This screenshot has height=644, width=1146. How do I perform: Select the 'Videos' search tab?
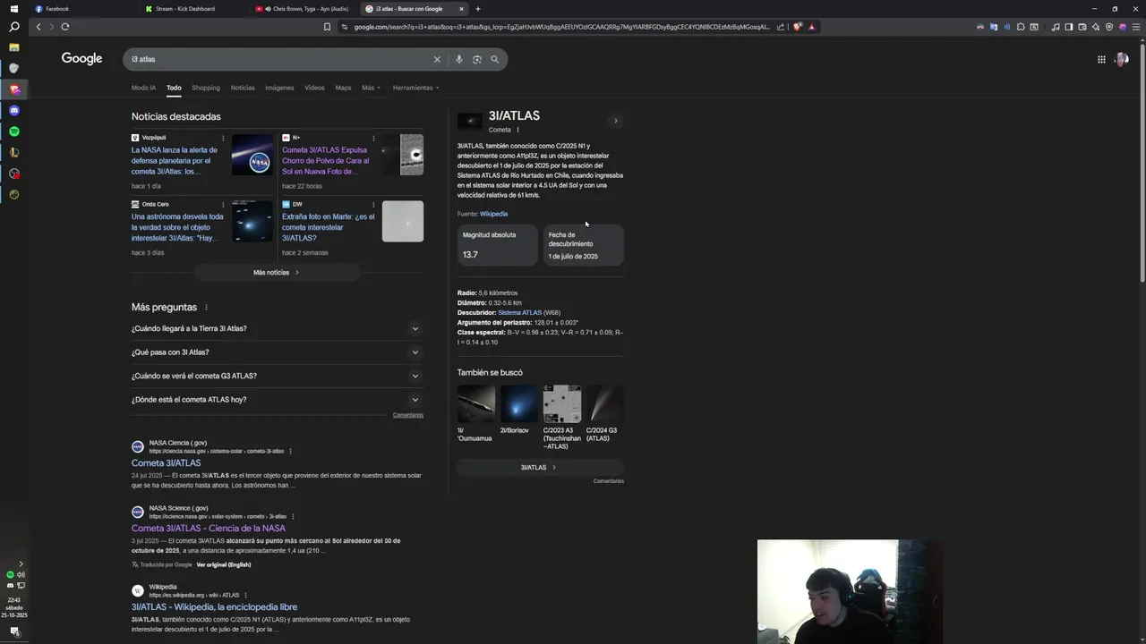point(314,88)
